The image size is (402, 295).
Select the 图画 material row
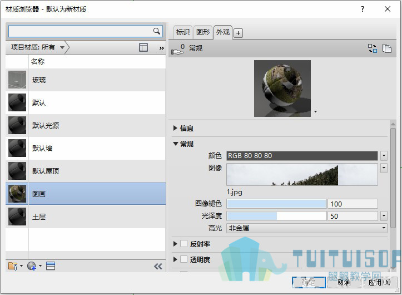(x=86, y=194)
